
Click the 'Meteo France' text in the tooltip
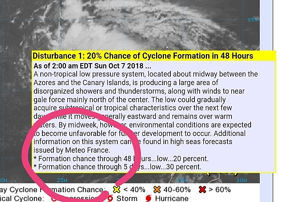pyautogui.click(x=87, y=150)
